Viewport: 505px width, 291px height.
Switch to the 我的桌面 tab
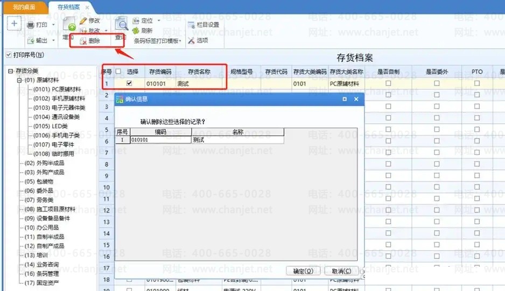point(24,7)
